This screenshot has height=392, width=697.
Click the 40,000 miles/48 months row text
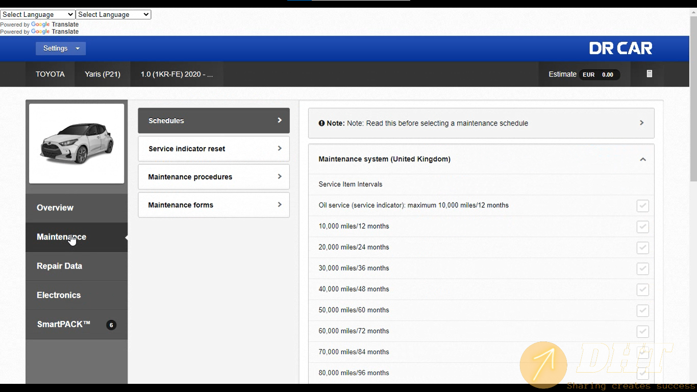(354, 289)
